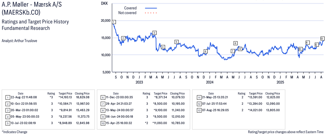Click target price *11,093.00
Screen dimensions: 327x134
[160, 123]
